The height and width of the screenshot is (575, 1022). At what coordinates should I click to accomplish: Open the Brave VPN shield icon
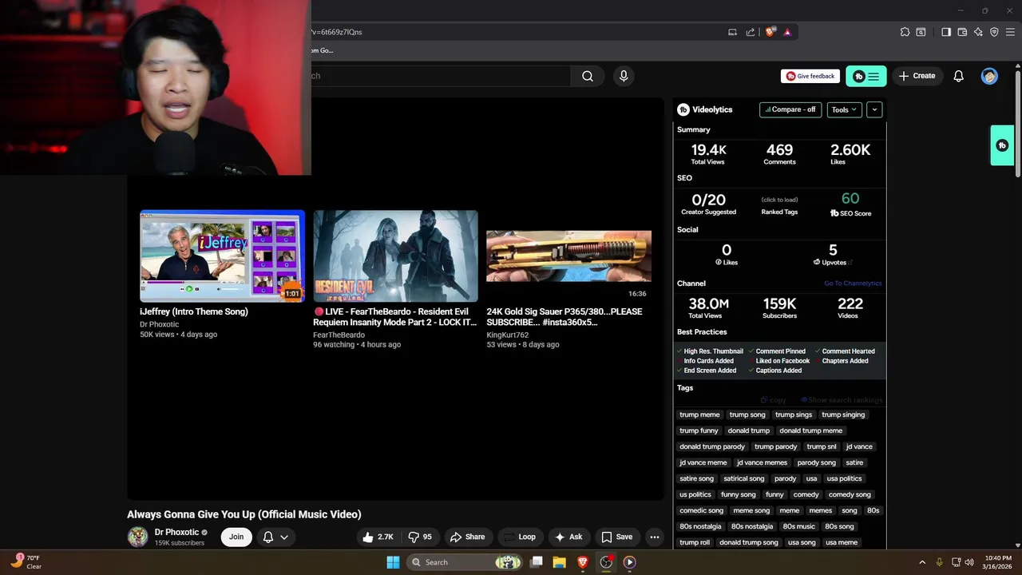click(994, 32)
